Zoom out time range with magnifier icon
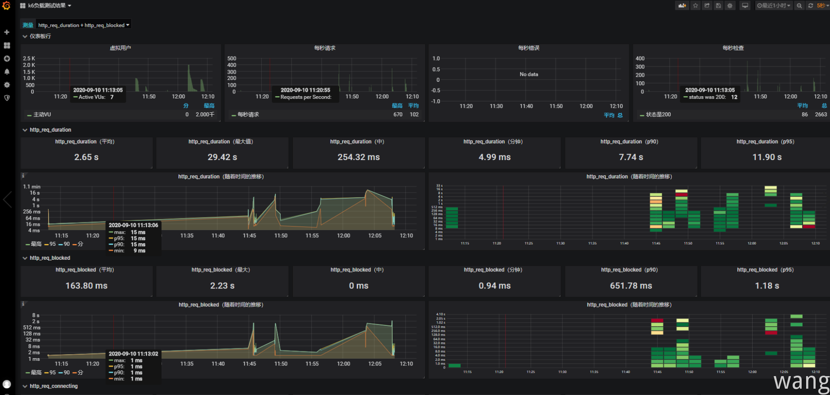 tap(799, 6)
